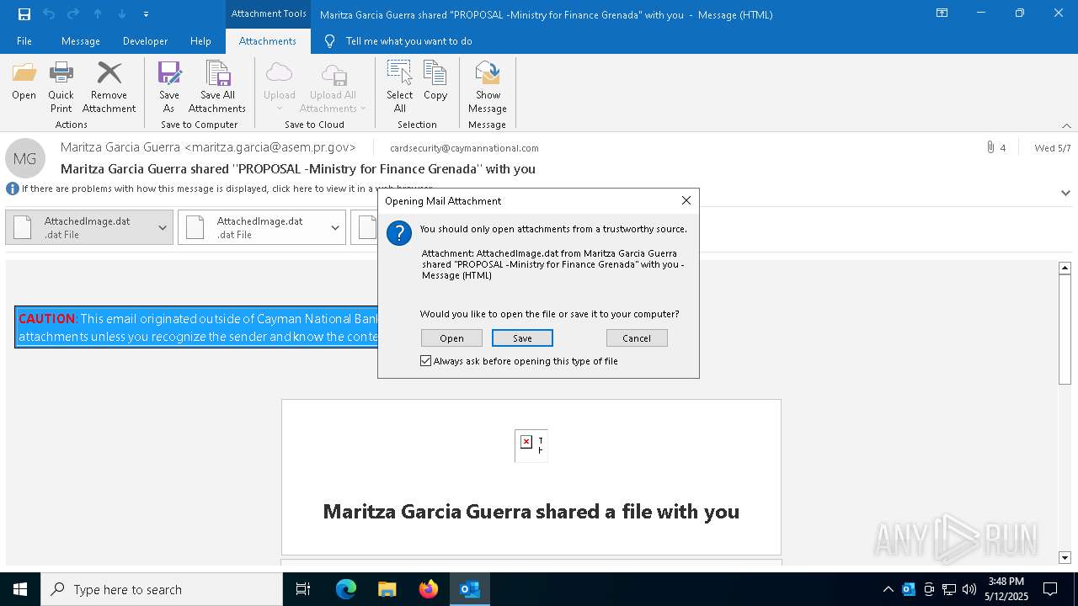Open the File menu
The height and width of the screenshot is (606, 1078).
(24, 41)
